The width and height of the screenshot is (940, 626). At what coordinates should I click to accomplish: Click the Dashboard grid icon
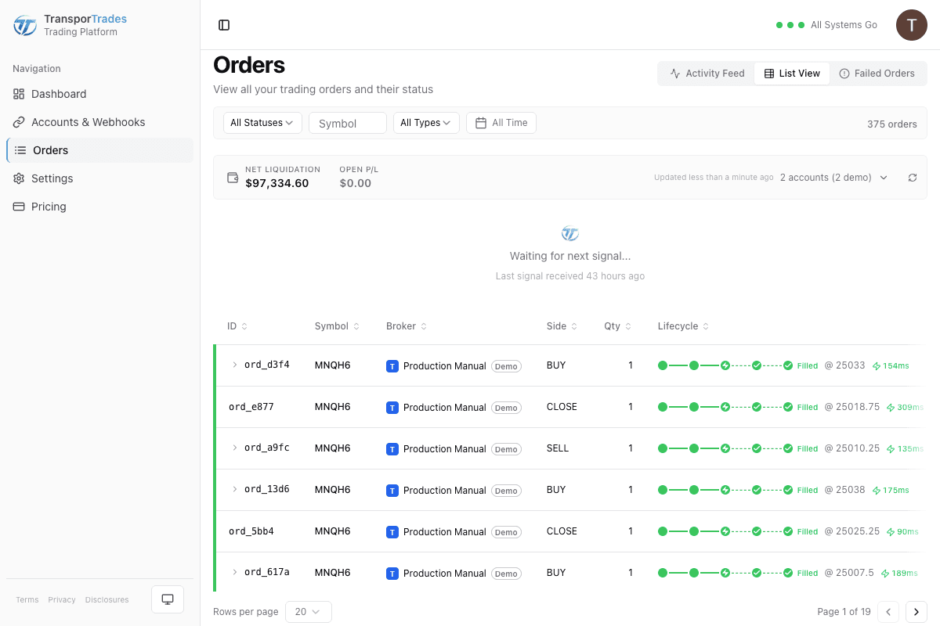point(19,94)
